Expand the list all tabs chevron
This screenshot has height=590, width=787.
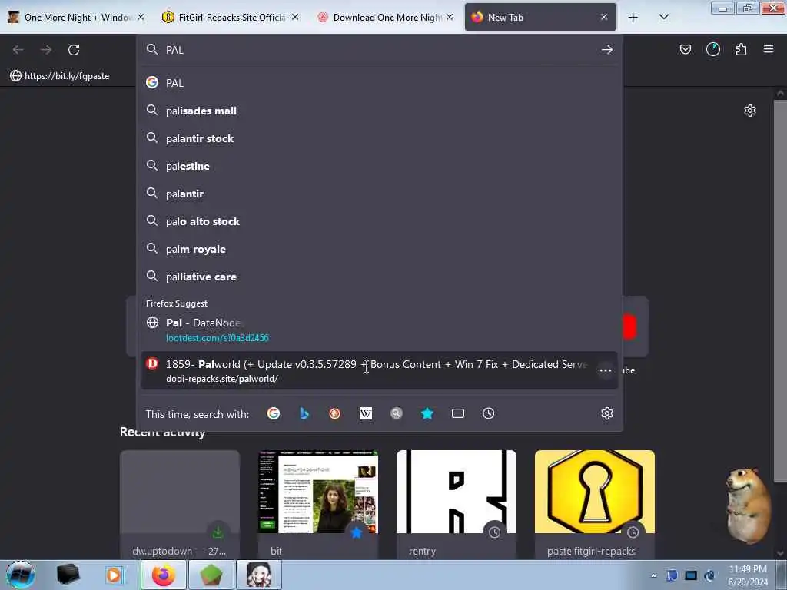click(663, 17)
